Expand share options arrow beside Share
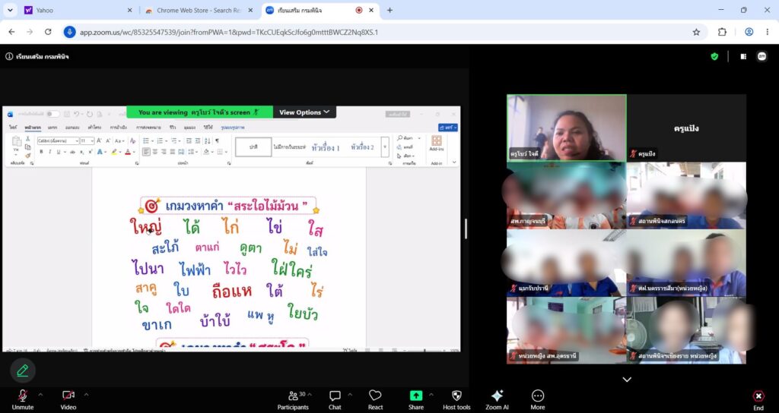Viewport: 779px width, 413px height. [431, 395]
